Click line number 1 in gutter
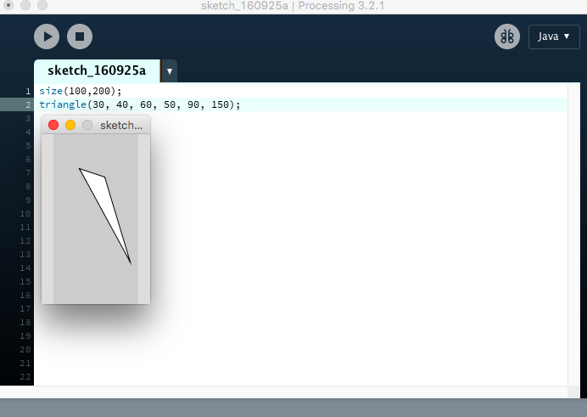 (x=28, y=91)
